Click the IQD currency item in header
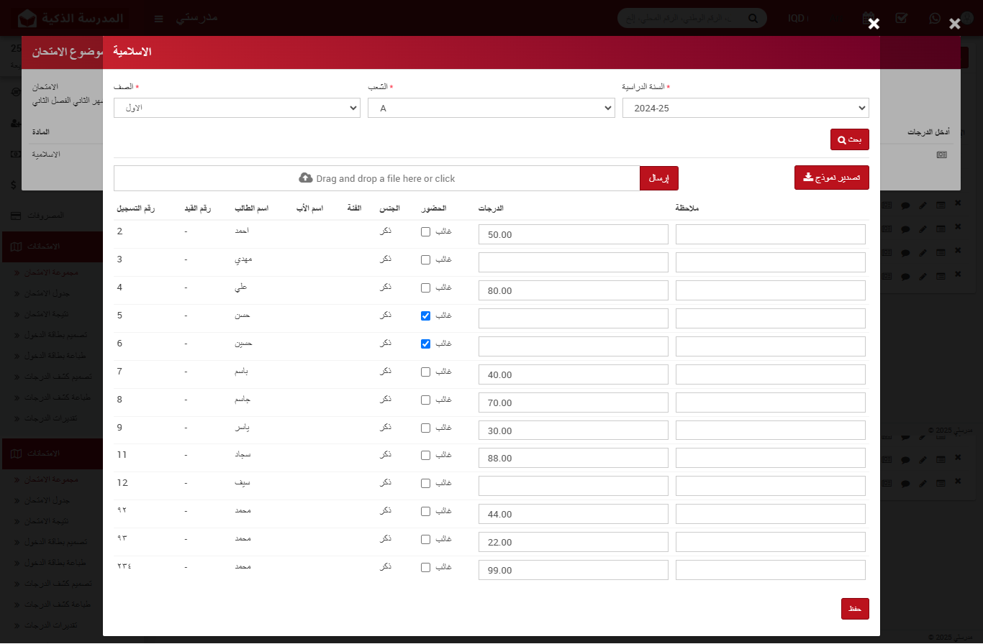983x644 pixels. 797,18
